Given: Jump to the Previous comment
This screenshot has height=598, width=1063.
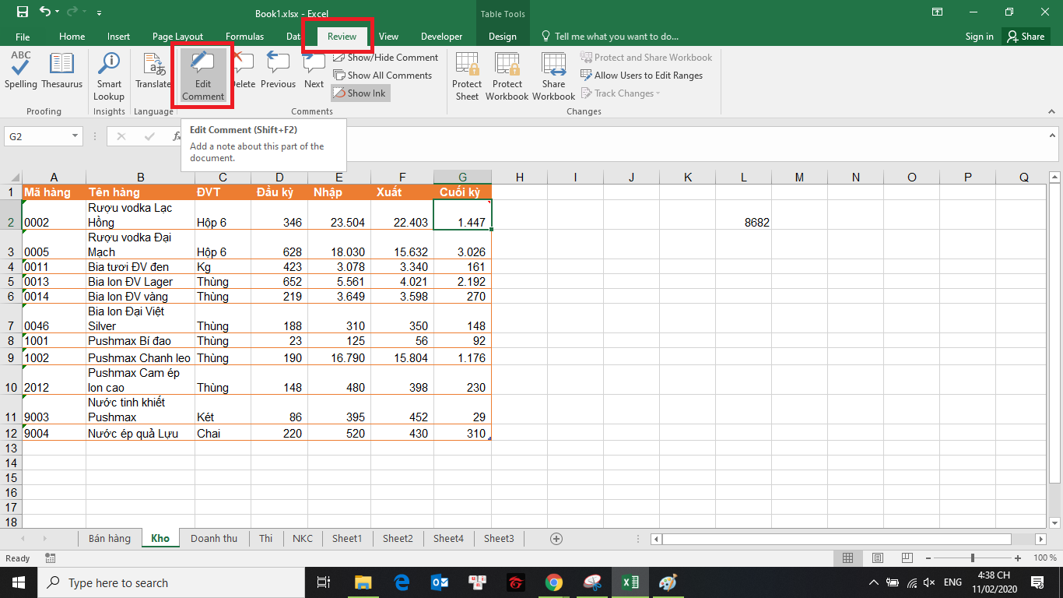Looking at the screenshot, I should pyautogui.click(x=278, y=74).
